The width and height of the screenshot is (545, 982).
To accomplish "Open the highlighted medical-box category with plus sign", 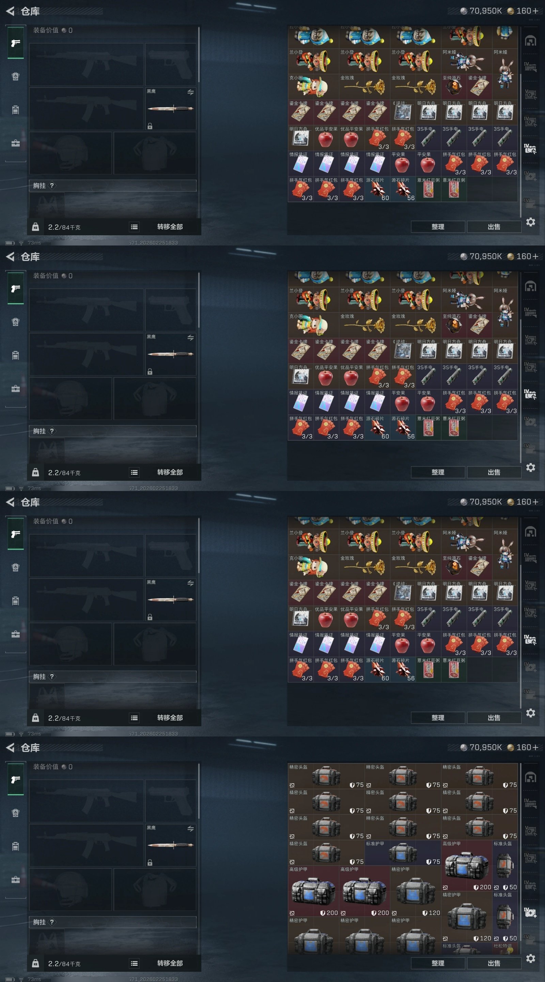I will tap(531, 912).
